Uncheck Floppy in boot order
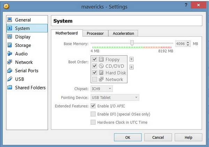 point(95,59)
